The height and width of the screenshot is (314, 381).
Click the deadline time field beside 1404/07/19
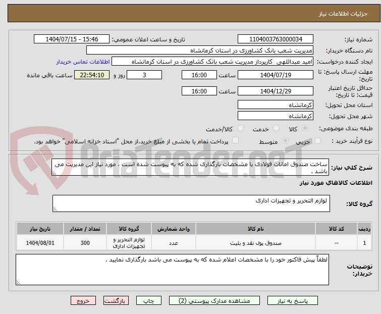(x=199, y=75)
